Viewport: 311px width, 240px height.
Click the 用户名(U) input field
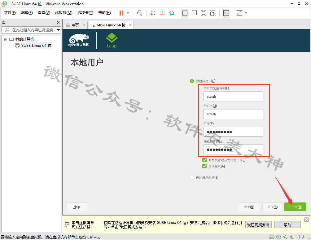click(233, 114)
